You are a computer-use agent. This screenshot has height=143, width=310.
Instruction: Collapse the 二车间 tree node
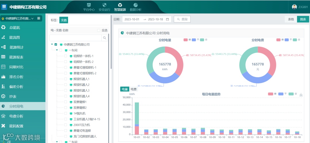click(x=57, y=142)
